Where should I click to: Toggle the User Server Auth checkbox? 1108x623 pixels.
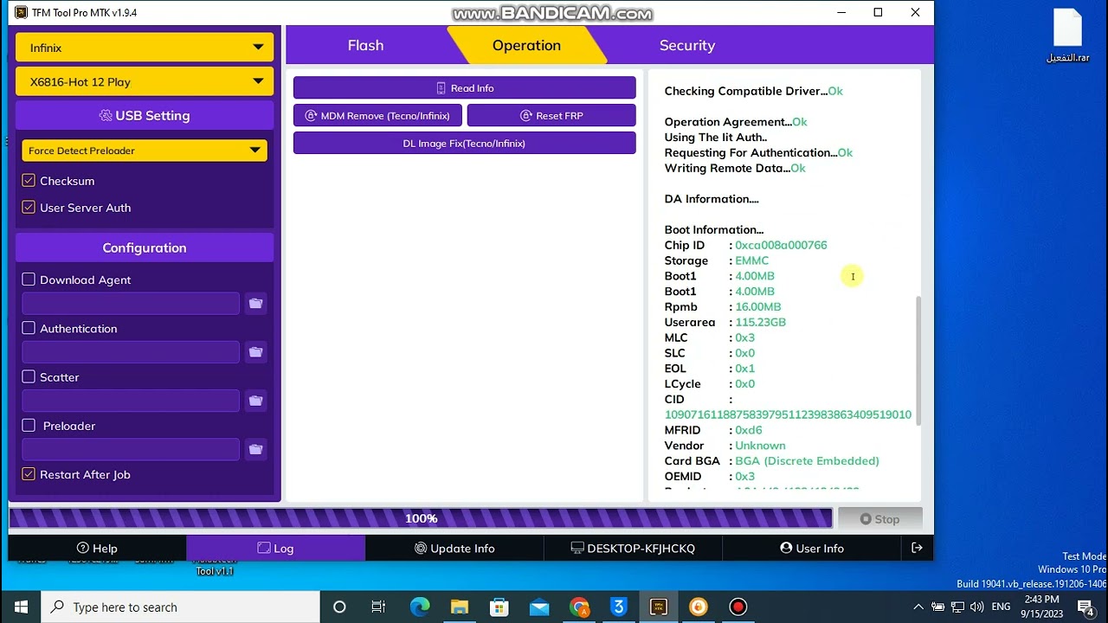click(29, 208)
